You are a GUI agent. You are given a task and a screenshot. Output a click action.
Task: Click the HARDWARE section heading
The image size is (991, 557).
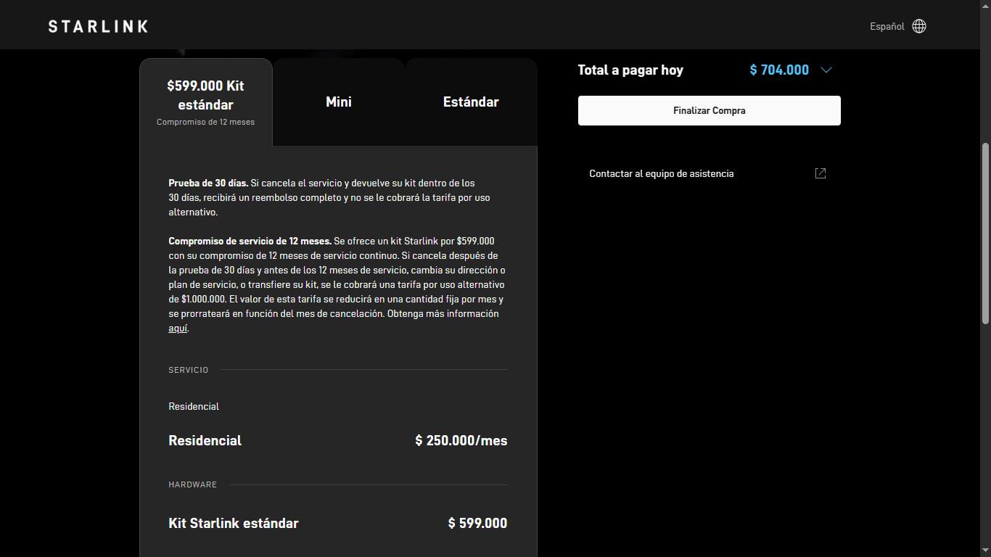point(193,484)
